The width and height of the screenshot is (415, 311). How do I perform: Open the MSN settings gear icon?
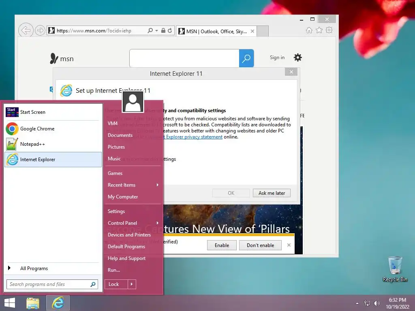click(298, 58)
